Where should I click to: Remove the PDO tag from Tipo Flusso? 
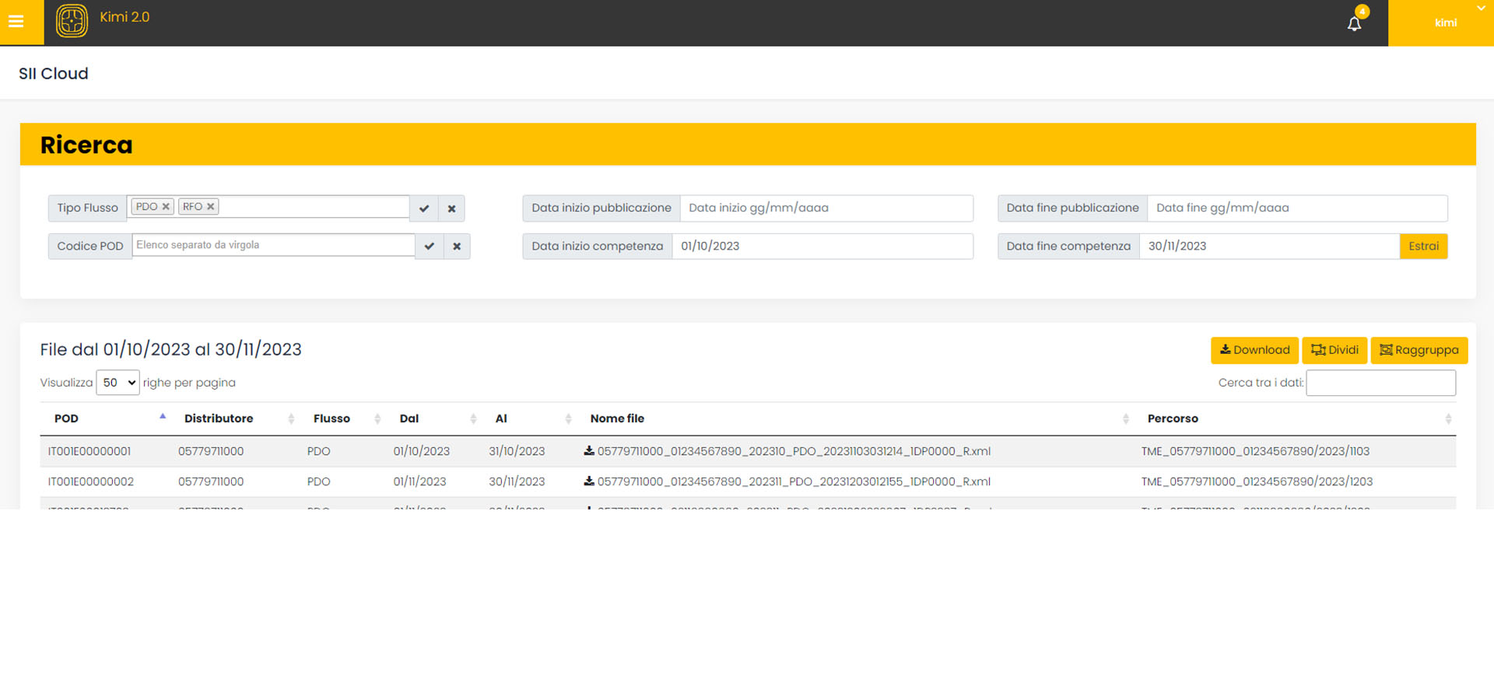point(166,207)
